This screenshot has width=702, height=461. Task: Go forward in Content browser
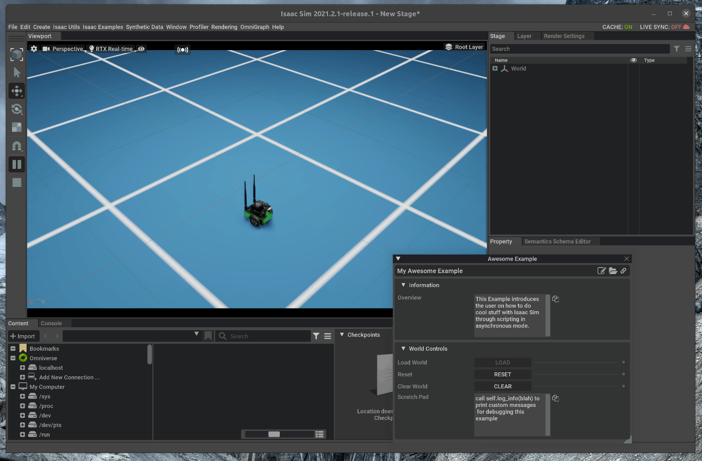pyautogui.click(x=56, y=336)
